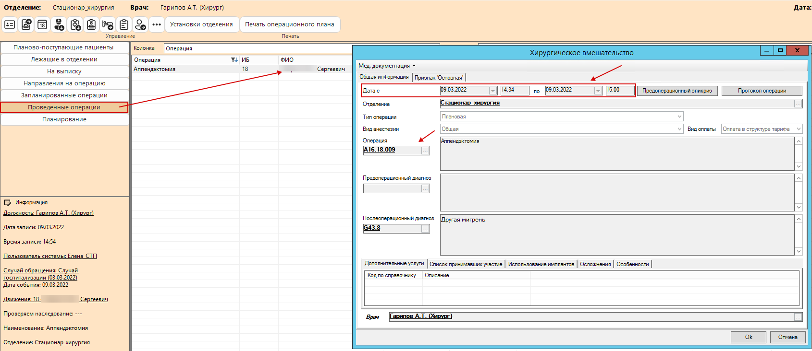Open the three-dots more options button
812x351 pixels.
point(157,24)
